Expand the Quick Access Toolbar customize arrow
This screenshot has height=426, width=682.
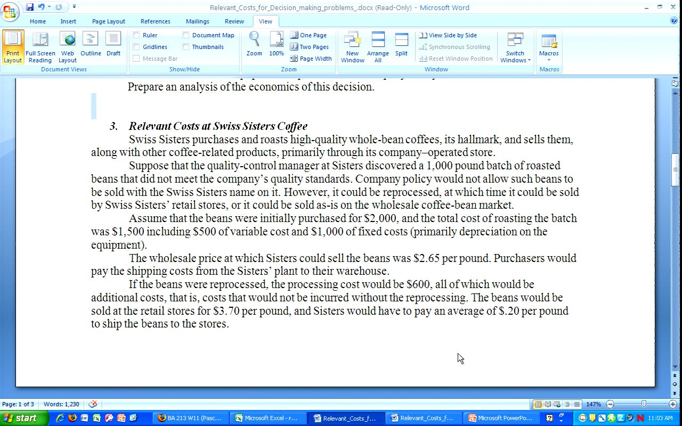point(74,7)
